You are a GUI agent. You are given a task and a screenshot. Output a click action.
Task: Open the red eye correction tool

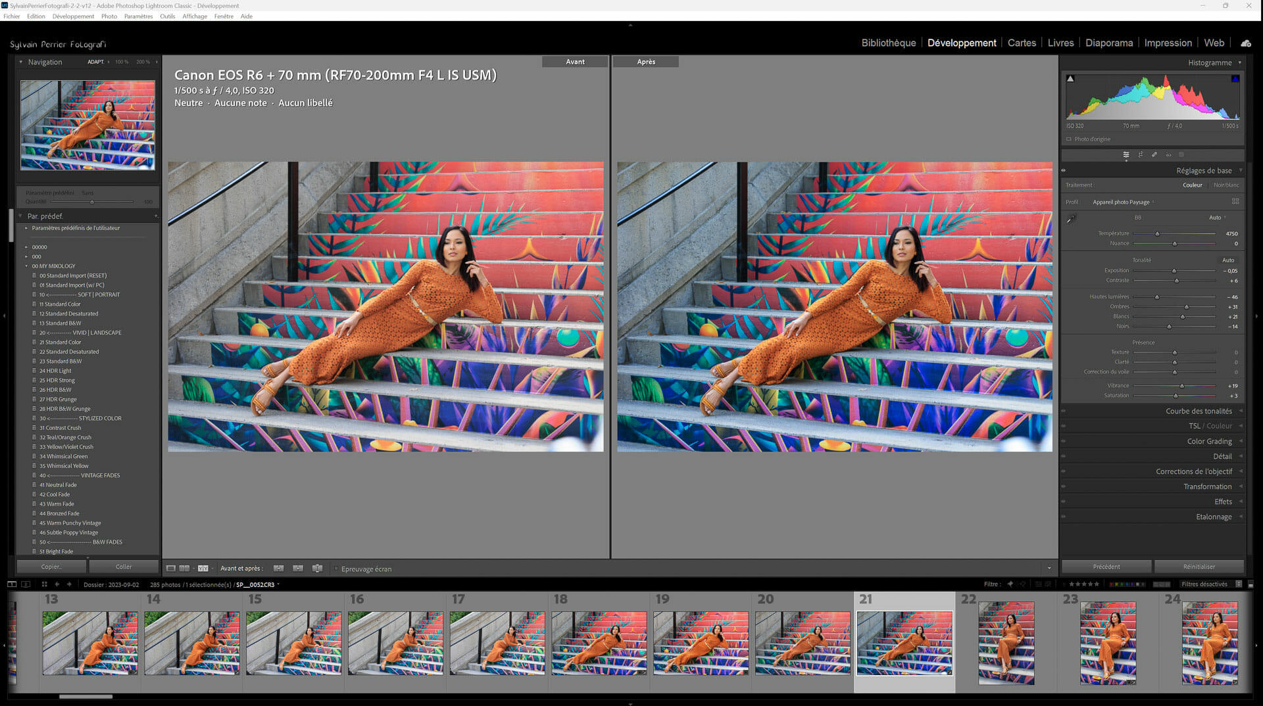click(1168, 154)
